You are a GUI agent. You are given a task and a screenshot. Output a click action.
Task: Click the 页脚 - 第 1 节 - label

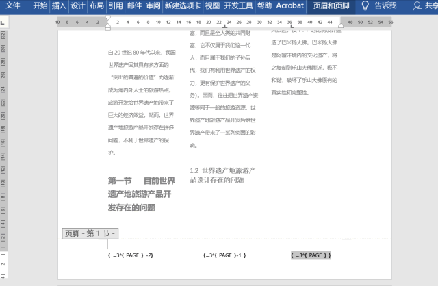[90, 233]
